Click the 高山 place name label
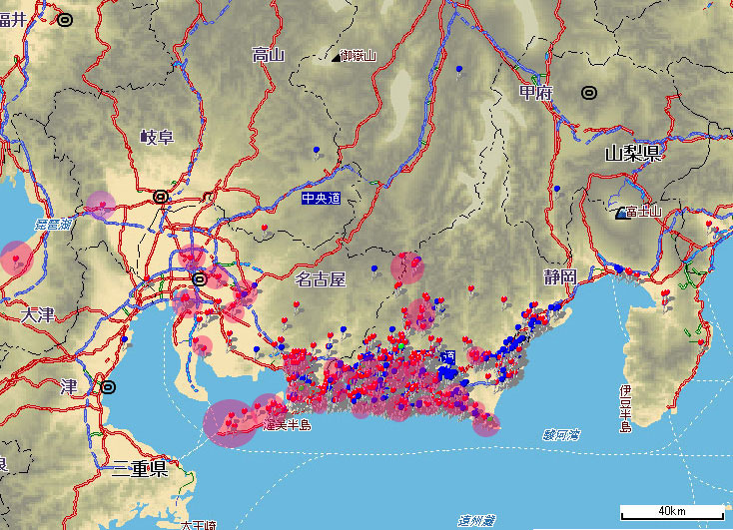This screenshot has width=733, height=530. click(269, 55)
